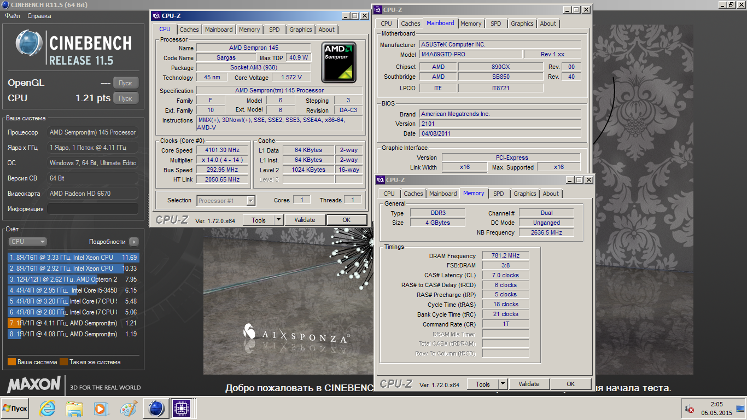Open SPD tab in the motherboard CPU-Z window
The width and height of the screenshot is (747, 420).
(x=496, y=24)
